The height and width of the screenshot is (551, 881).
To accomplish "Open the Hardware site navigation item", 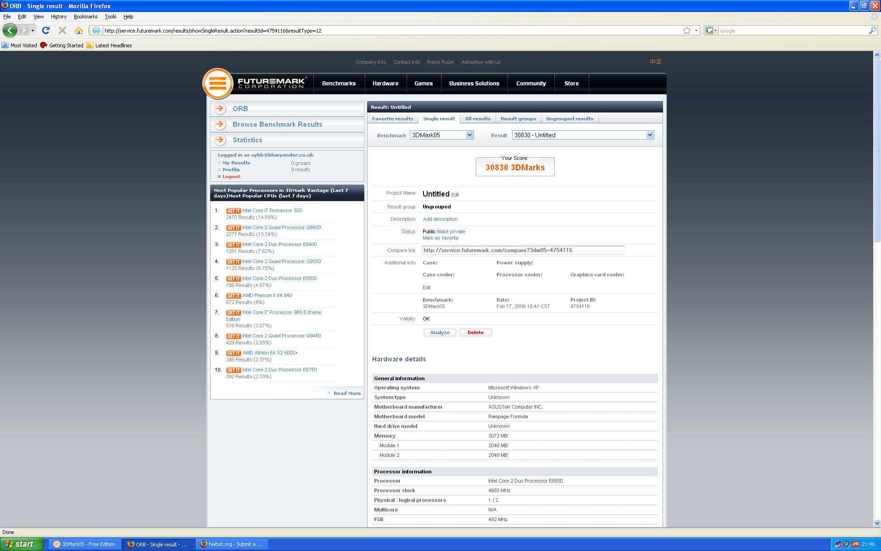I will click(385, 84).
